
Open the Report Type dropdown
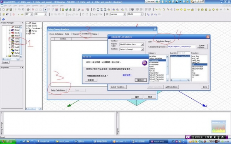pyautogui.click(x=131, y=44)
